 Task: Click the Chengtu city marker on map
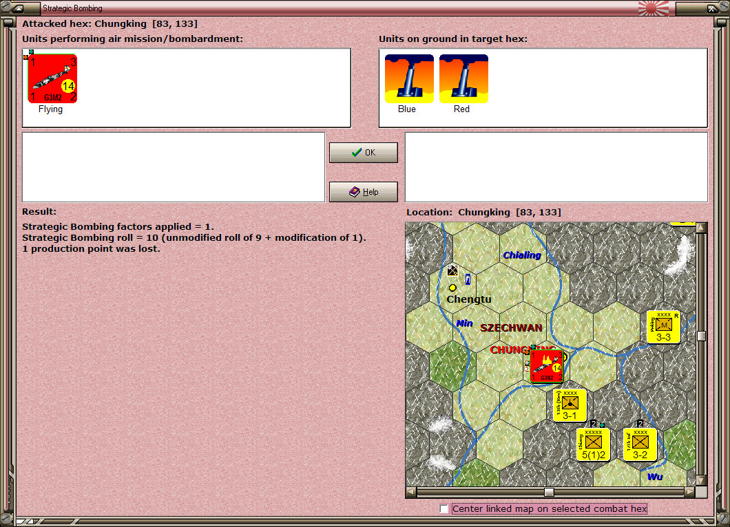(452, 288)
